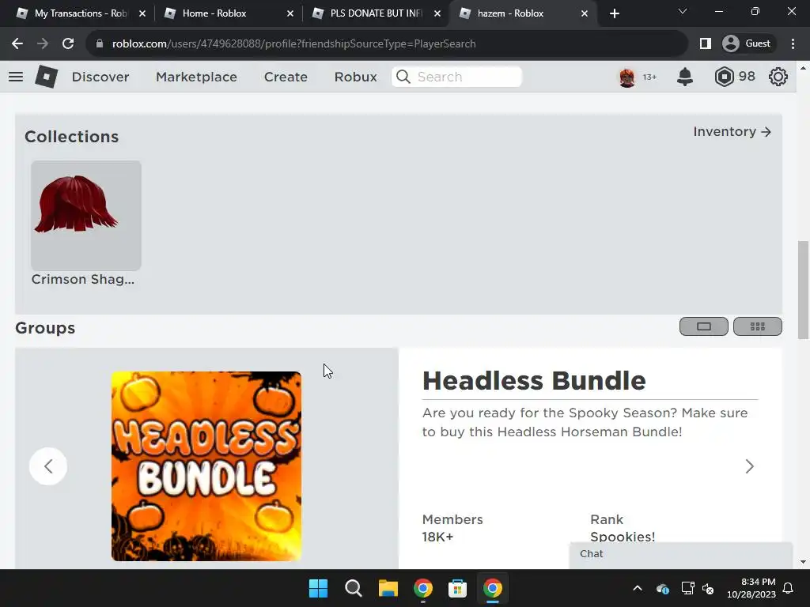The width and height of the screenshot is (810, 607).
Task: Click the browser forward arrow
Action: tap(43, 44)
